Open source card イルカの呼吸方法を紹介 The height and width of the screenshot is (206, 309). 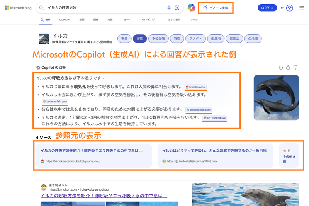94,156
